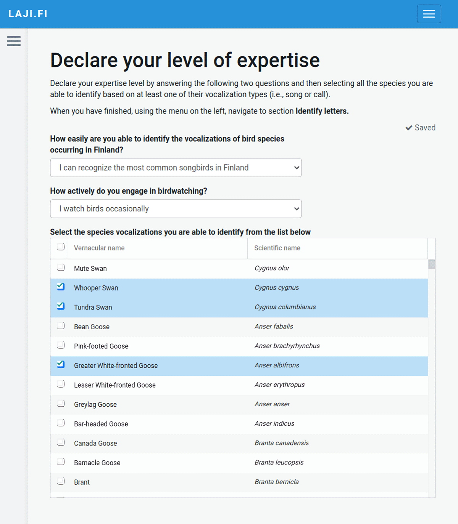Uncheck the Whooper Swan checkbox
This screenshot has width=458, height=524.
click(x=61, y=287)
